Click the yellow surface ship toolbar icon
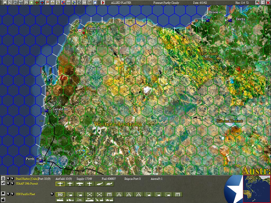271x203 pixels. click(53, 2)
